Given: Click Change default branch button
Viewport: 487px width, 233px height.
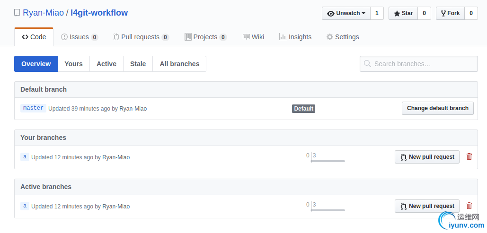Looking at the screenshot, I should pos(437,108).
